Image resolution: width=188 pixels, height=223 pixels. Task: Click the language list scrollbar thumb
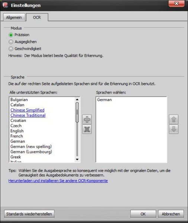click(x=77, y=112)
